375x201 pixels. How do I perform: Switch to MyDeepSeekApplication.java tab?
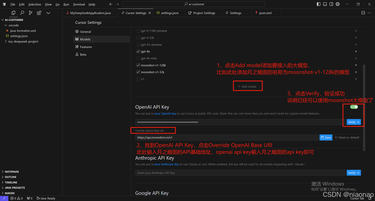[x=90, y=13]
